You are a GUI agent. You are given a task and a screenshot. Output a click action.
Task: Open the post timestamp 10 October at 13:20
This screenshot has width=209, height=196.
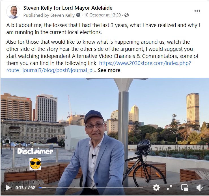[x=102, y=15]
